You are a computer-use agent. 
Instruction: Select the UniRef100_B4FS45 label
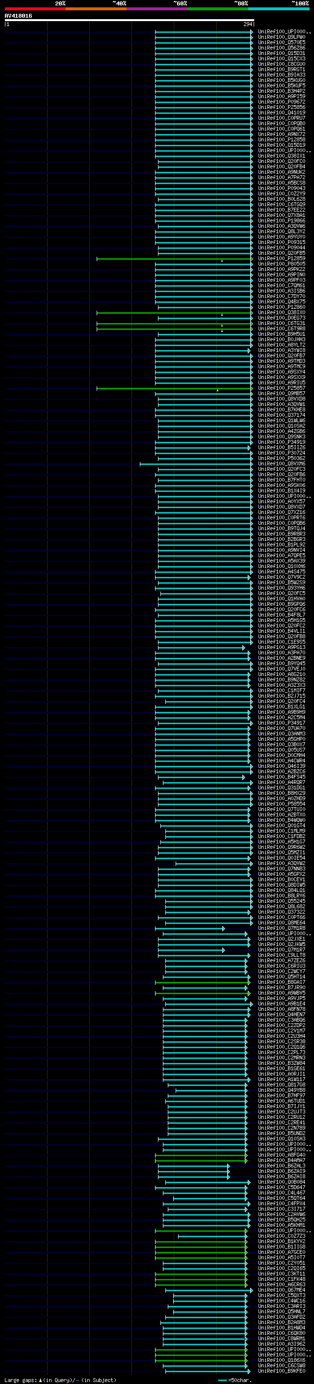282,776
